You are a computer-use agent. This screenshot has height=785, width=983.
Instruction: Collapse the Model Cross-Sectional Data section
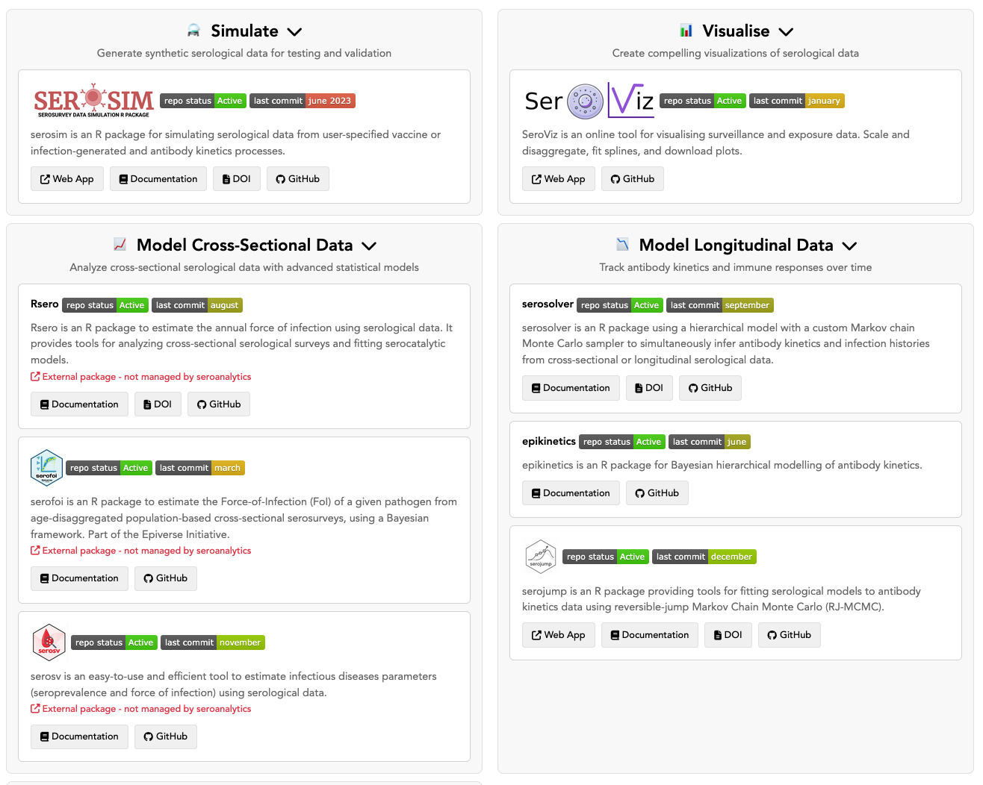pos(369,246)
